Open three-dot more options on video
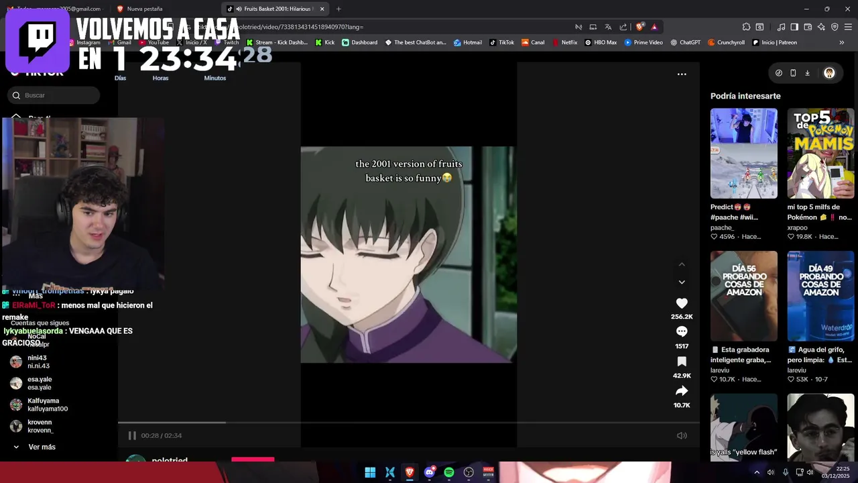 682,74
